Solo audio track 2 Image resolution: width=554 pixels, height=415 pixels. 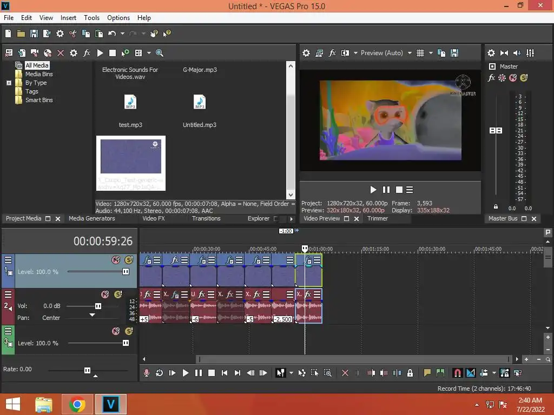pyautogui.click(x=118, y=294)
